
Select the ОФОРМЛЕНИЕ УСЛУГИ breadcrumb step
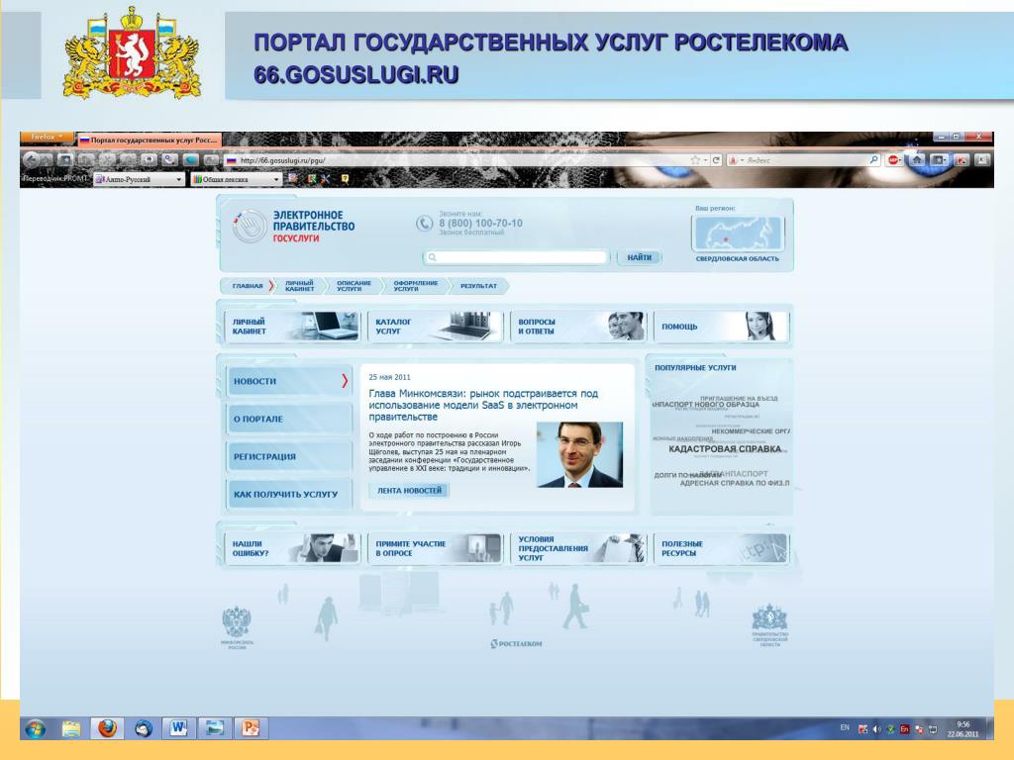tap(415, 286)
